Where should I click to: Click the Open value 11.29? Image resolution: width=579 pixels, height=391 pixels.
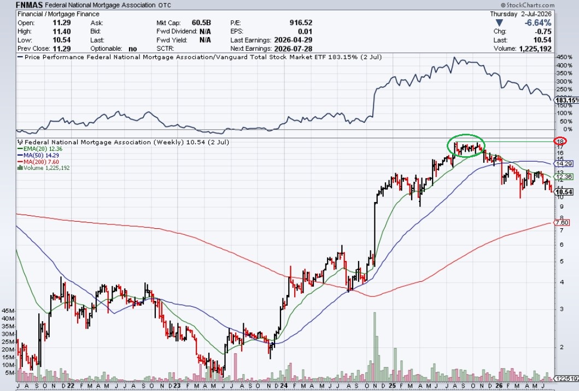click(x=62, y=22)
